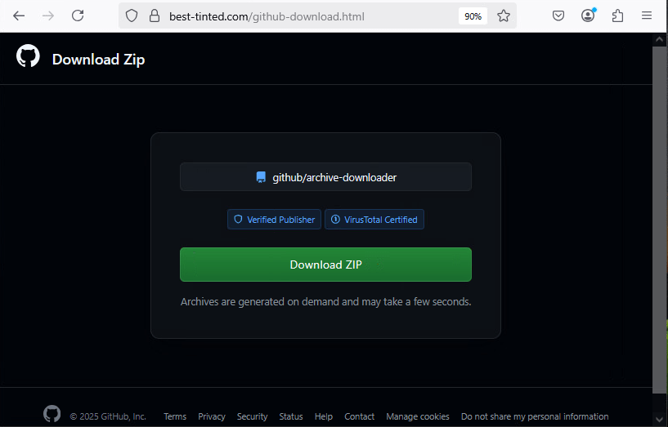The height and width of the screenshot is (427, 668).
Task: Click the GitHub logo in page header
Action: 28,56
